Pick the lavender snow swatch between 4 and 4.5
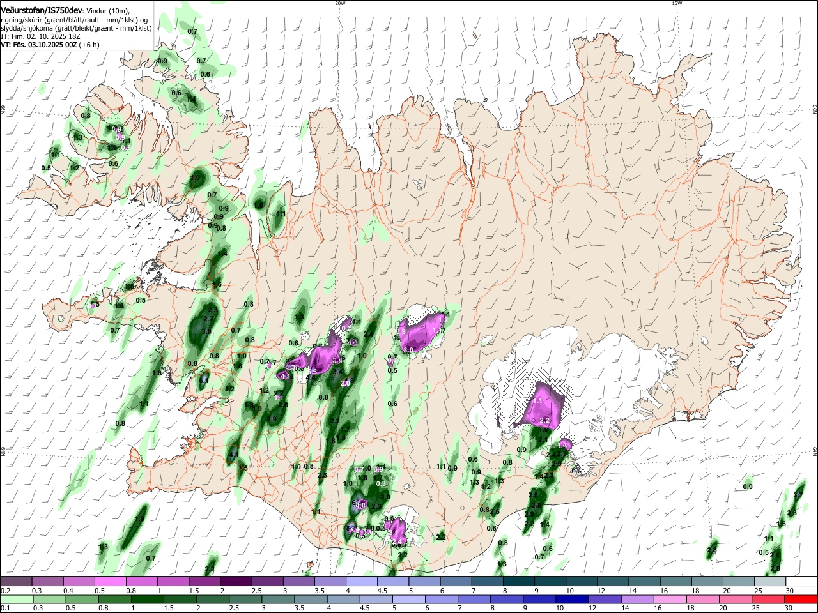Viewport: 818px width, 613px height. click(362, 582)
